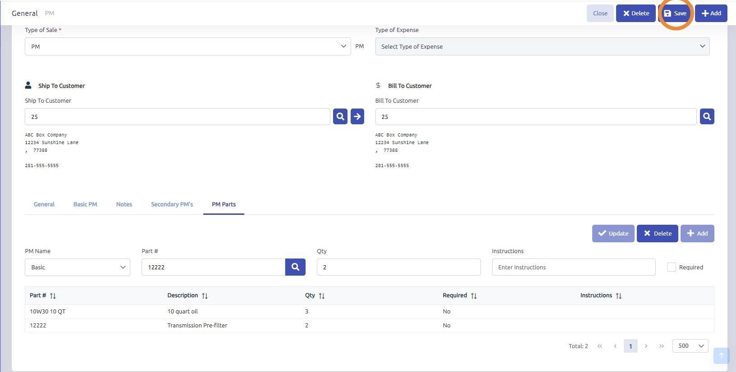The width and height of the screenshot is (736, 372).
Task: Sort table by Description column
Action: coord(205,296)
